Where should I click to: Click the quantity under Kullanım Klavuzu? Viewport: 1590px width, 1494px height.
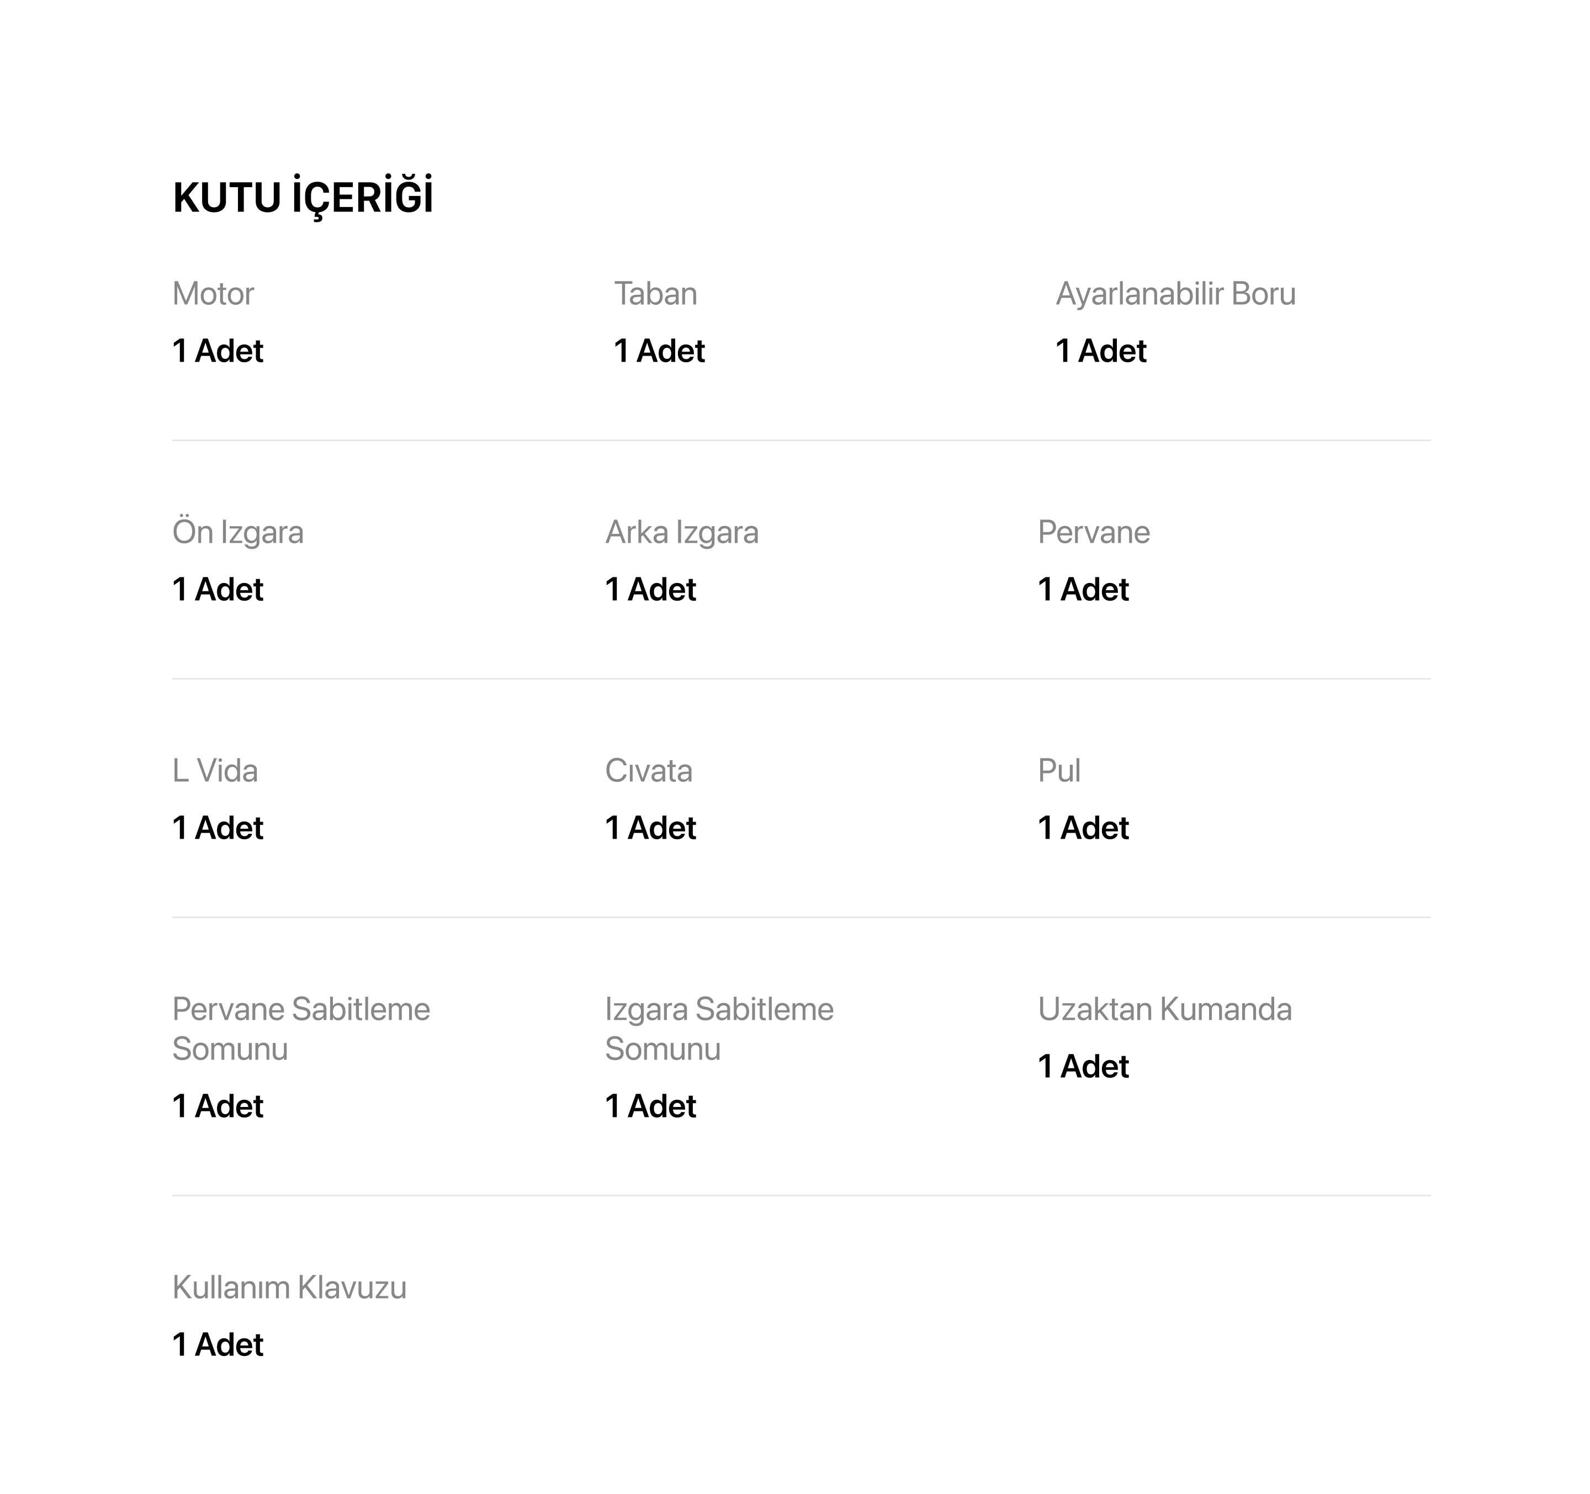(x=218, y=1344)
